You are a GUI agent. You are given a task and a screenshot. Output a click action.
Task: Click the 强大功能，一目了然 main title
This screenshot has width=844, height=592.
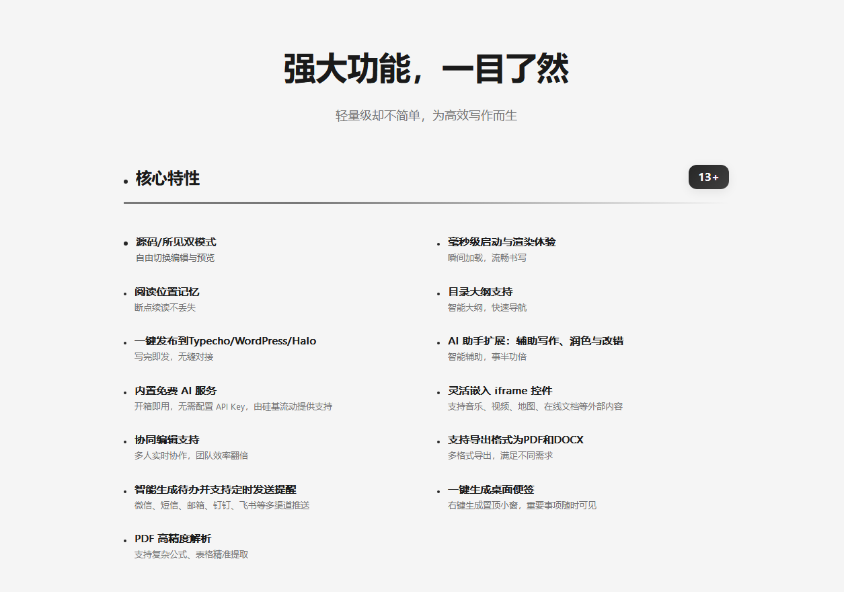[x=426, y=69]
